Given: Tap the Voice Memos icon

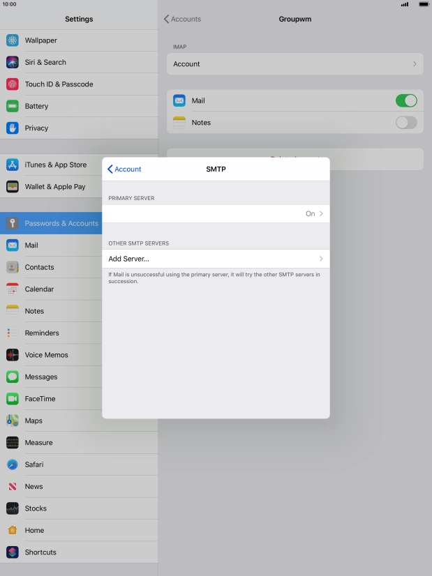Looking at the screenshot, I should pyautogui.click(x=13, y=355).
